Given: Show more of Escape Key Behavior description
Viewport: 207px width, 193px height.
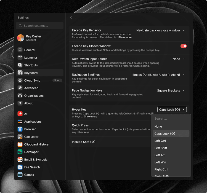Looking at the screenshot, I should tap(125, 37).
